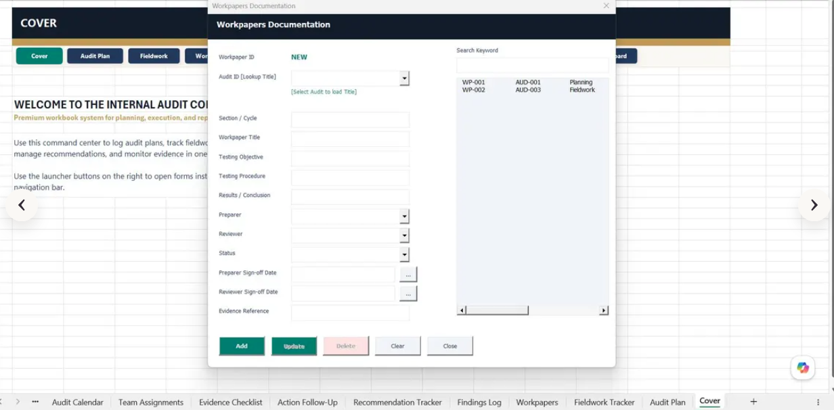Click the list scrollbar left arrow
Image resolution: width=834 pixels, height=410 pixels.
tap(462, 311)
